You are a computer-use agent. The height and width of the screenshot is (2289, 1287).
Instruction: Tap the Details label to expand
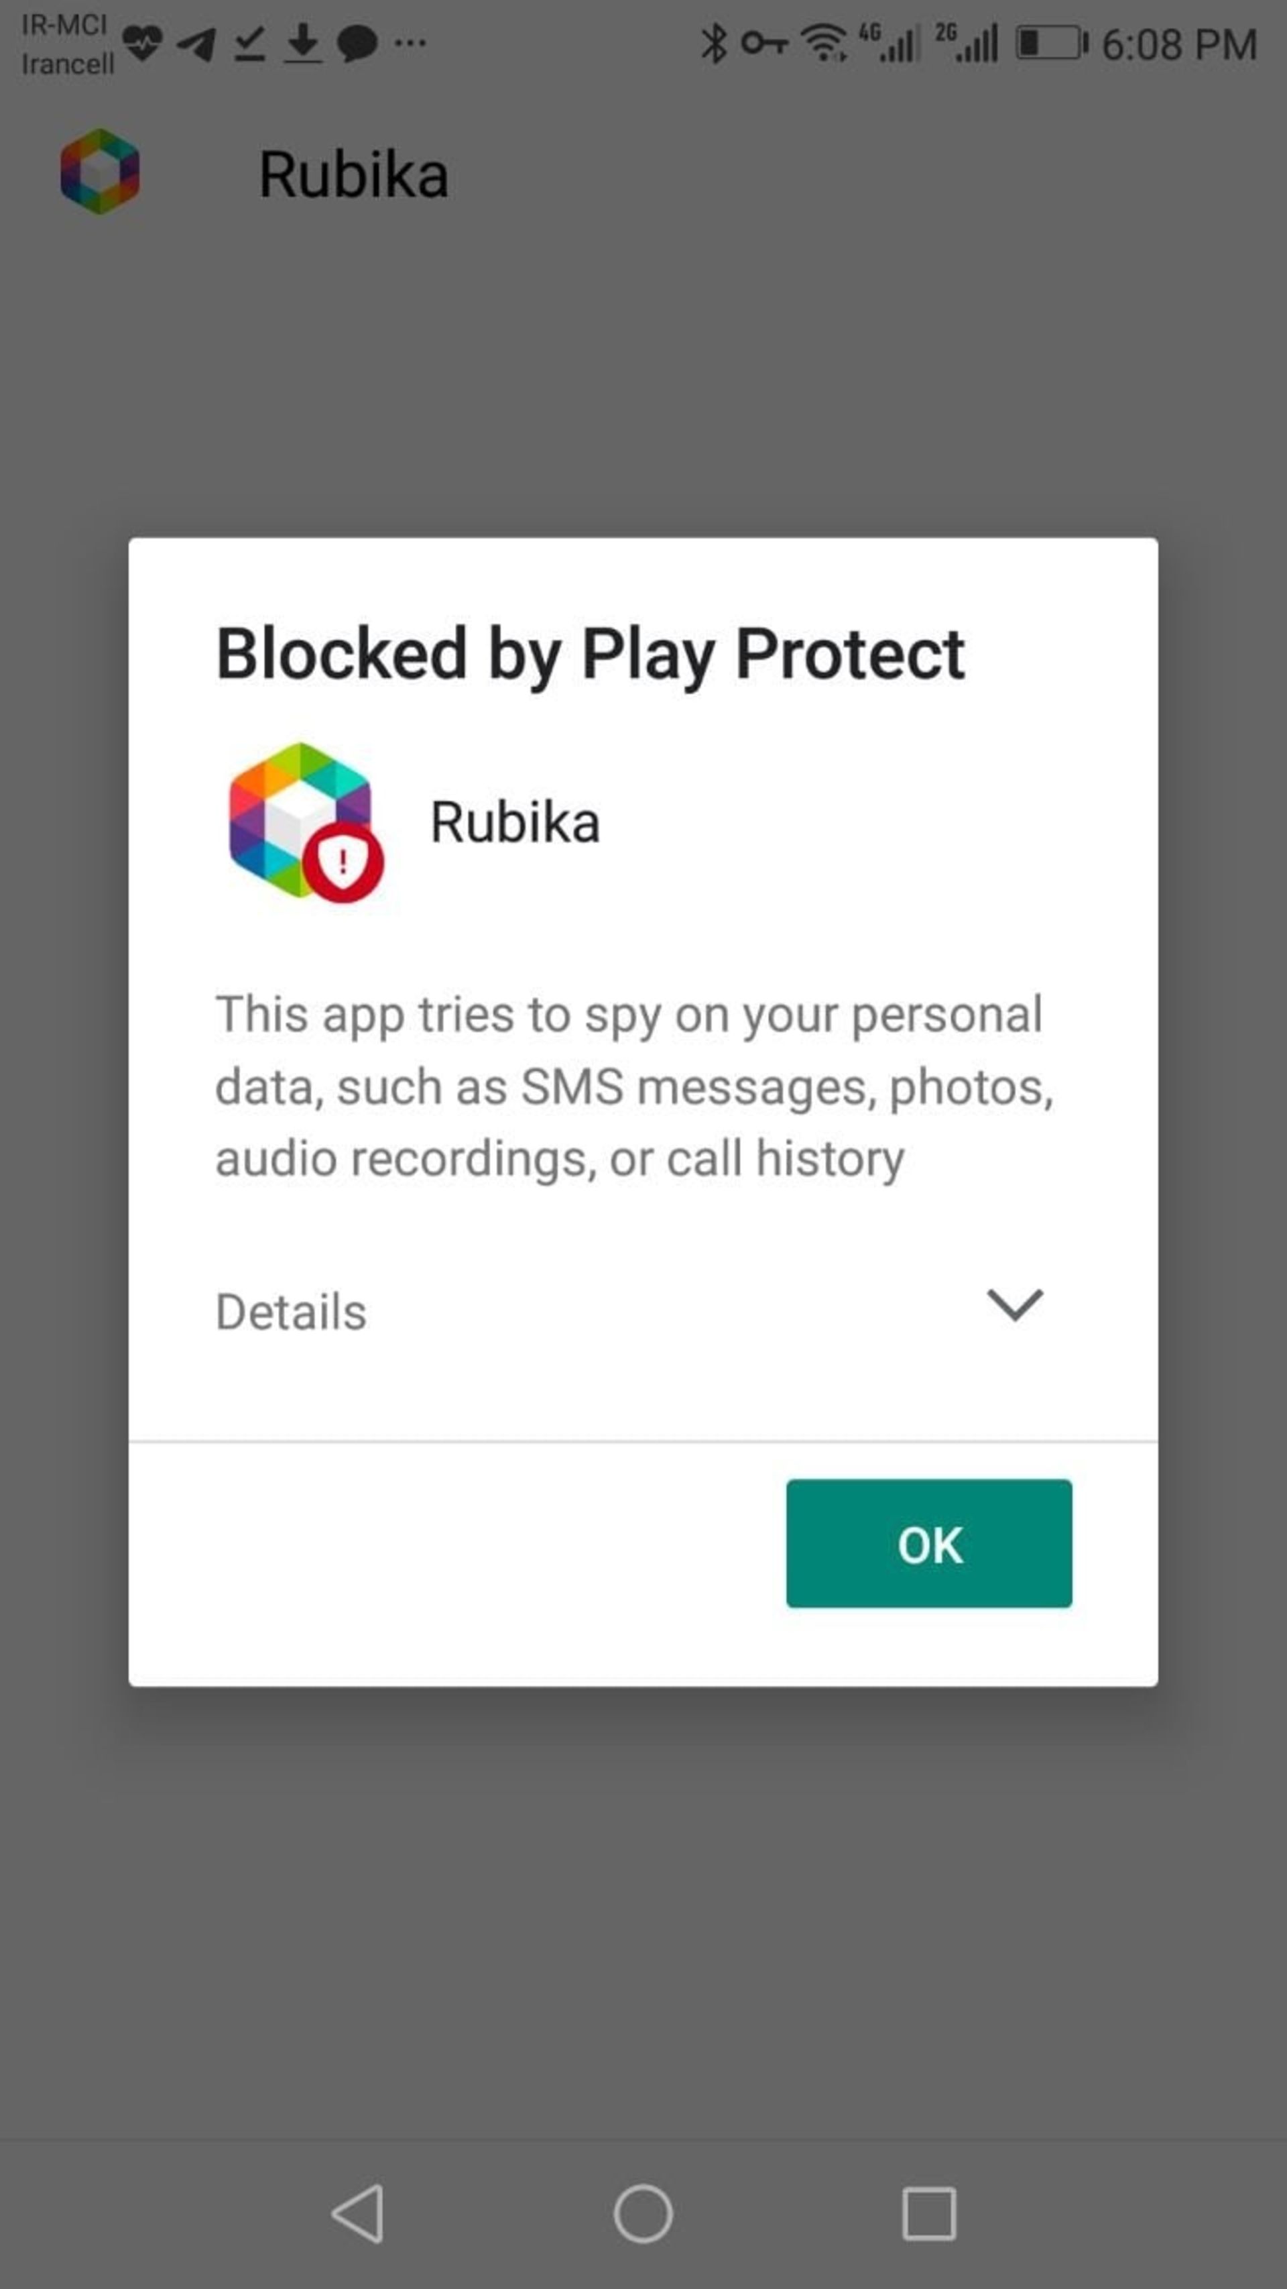coord(292,1312)
